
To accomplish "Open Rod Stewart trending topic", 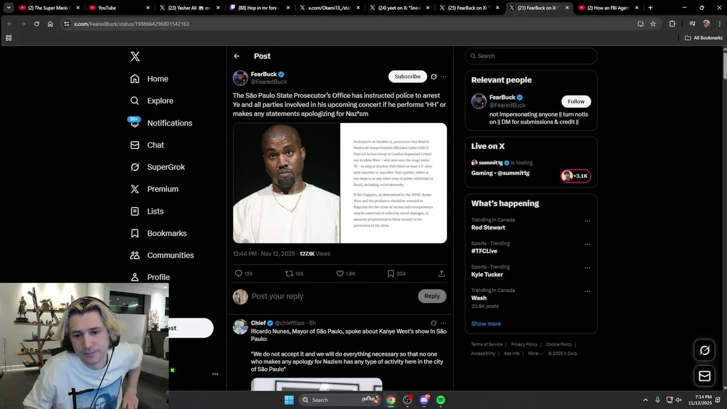I will 488,228.
